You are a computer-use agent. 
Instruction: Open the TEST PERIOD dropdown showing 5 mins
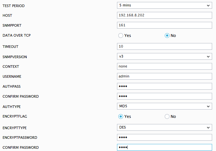[x=164, y=5]
